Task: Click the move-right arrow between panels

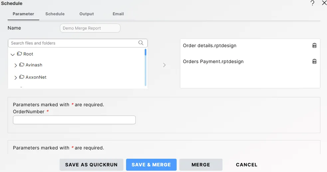Action: pyautogui.click(x=164, y=65)
